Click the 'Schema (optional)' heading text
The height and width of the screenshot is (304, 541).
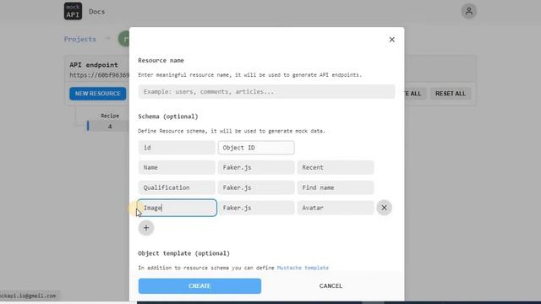point(168,117)
